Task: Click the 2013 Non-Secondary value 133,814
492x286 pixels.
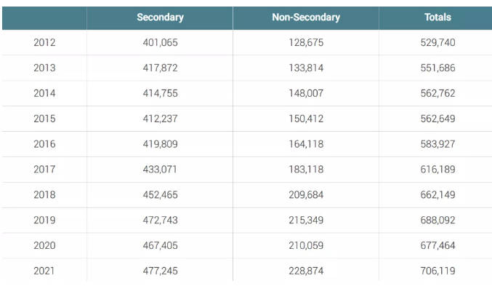Action: (306, 68)
